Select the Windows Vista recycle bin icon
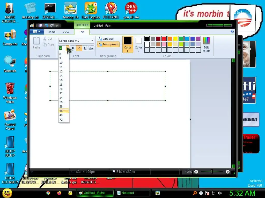This screenshot has width=265, height=198. tap(10, 93)
